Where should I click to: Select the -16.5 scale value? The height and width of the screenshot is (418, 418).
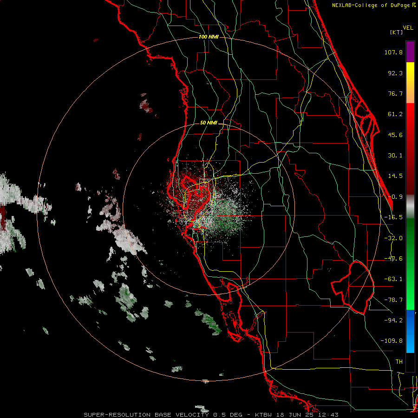(x=393, y=217)
